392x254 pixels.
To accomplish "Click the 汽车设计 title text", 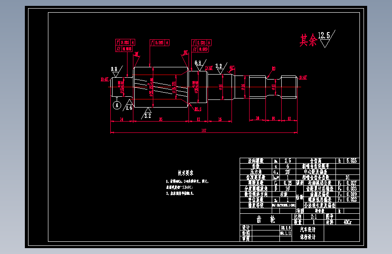I will pos(308,230).
